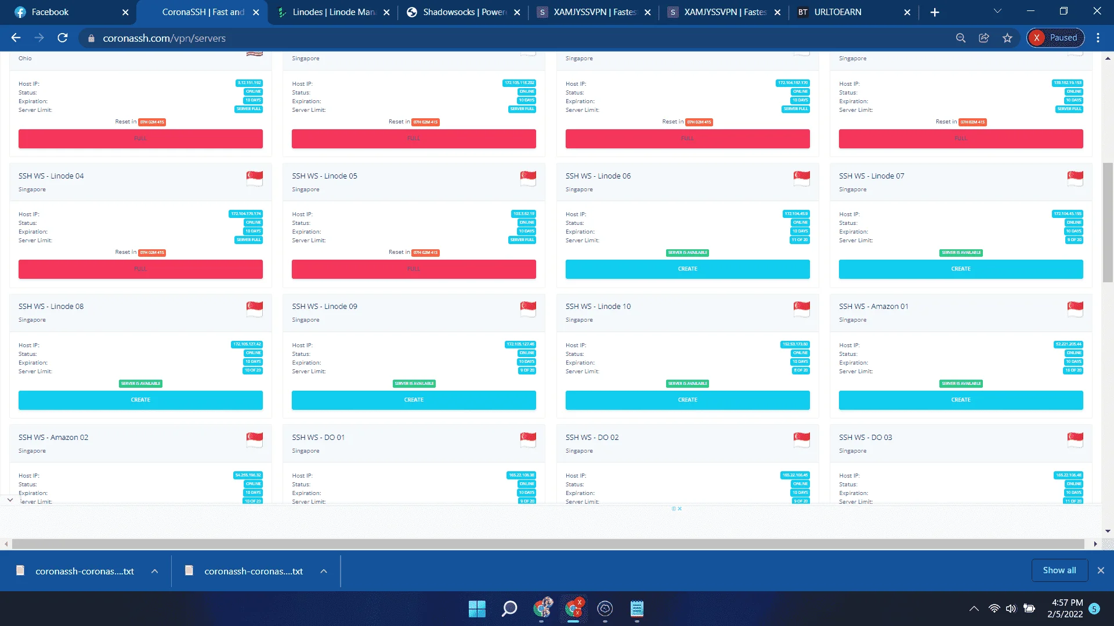
Task: Share this page from the address bar
Action: click(984, 38)
